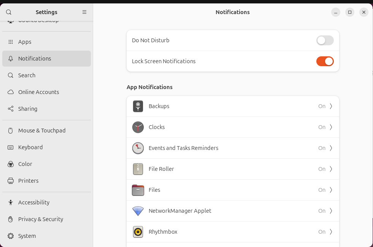Click the NetworkManager Applet icon
Viewport: 373px width, 247px height.
138,211
